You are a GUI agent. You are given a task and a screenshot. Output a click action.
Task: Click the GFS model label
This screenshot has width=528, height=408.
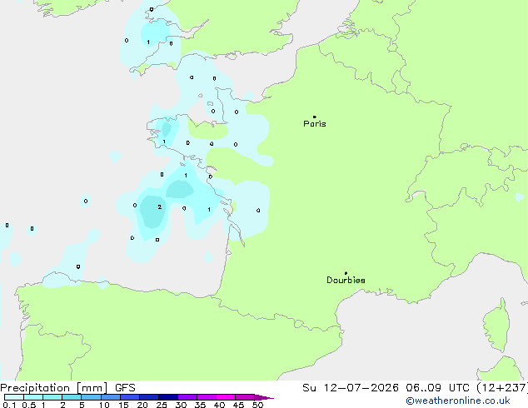pyautogui.click(x=125, y=388)
